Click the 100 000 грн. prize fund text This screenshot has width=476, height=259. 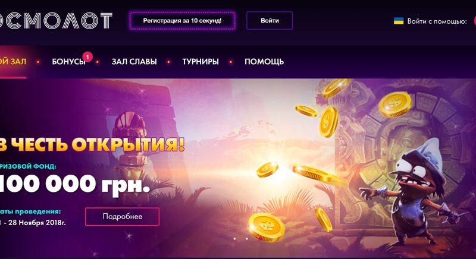point(75,184)
